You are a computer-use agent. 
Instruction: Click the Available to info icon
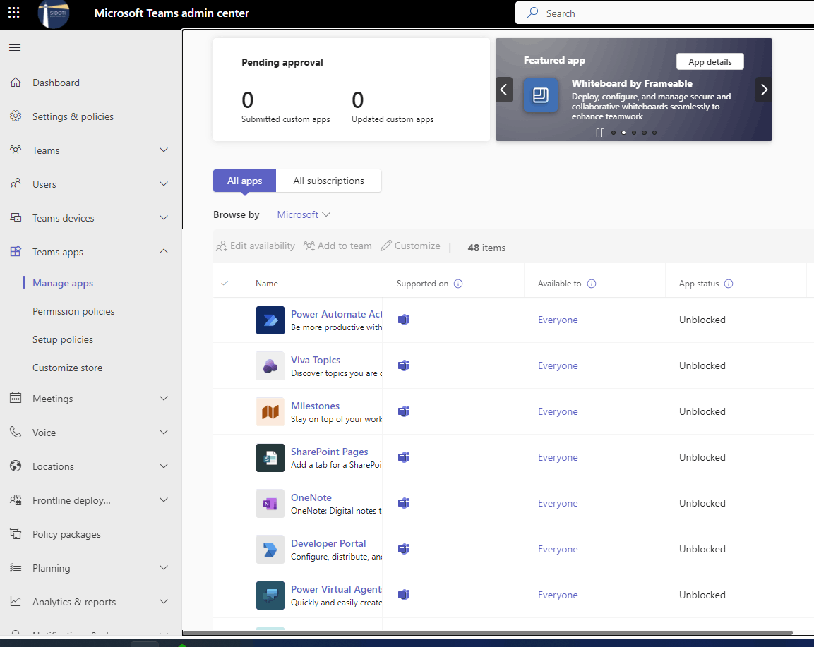(592, 284)
